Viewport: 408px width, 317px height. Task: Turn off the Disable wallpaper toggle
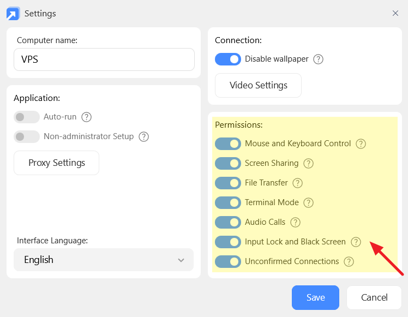pos(228,59)
